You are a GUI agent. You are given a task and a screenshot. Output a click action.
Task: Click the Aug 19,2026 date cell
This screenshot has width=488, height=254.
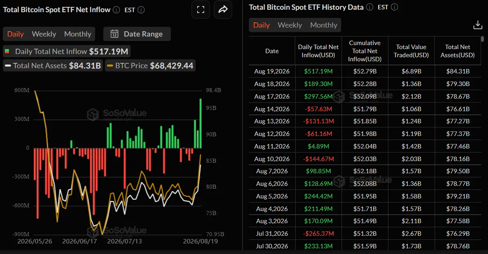point(272,71)
